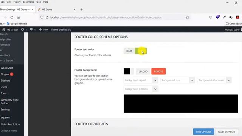Open the red extension icon in toolbar
Screen dimensions: 242x136
point(237,17)
